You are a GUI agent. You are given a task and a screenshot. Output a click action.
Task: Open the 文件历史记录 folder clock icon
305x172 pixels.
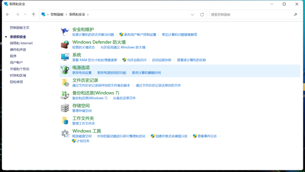click(65, 82)
